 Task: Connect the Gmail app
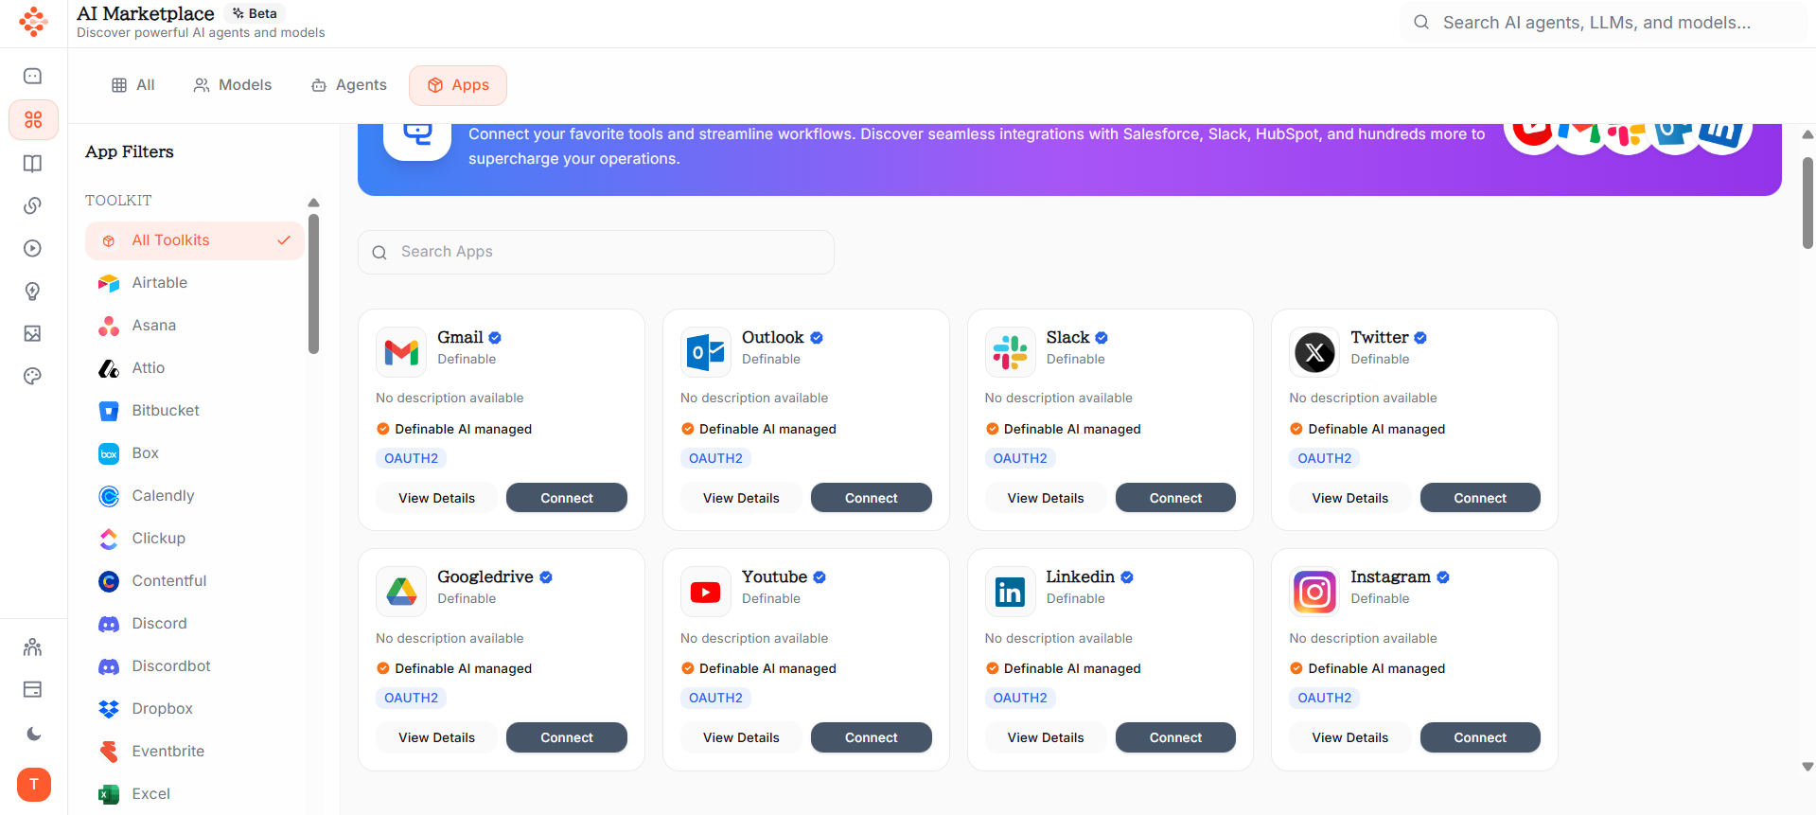click(x=567, y=498)
